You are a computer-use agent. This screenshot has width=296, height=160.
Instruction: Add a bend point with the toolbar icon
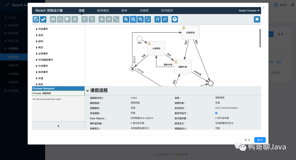click(x=157, y=19)
